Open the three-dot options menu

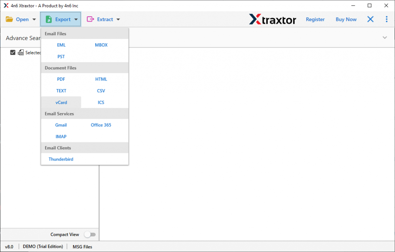tap(387, 19)
